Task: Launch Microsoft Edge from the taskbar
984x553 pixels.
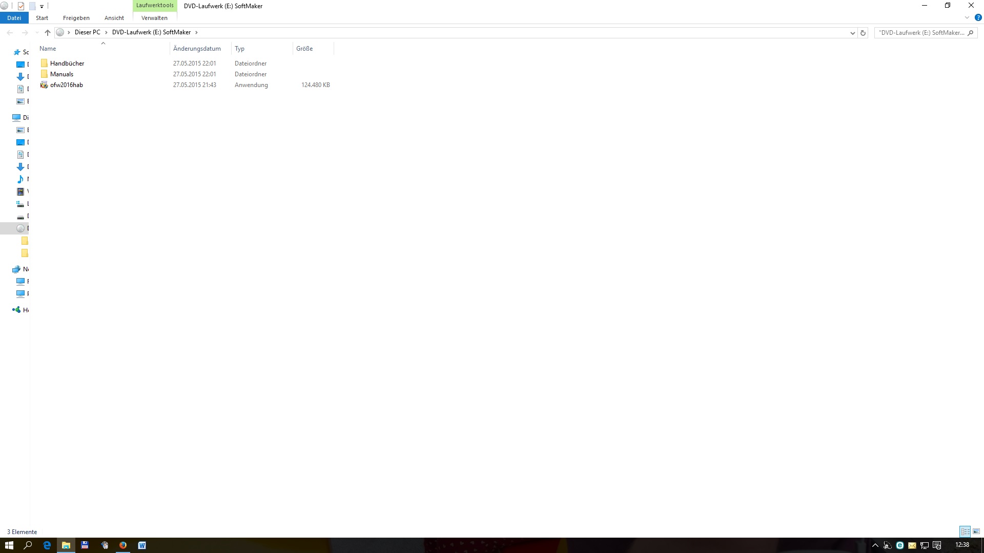Action: pos(47,545)
